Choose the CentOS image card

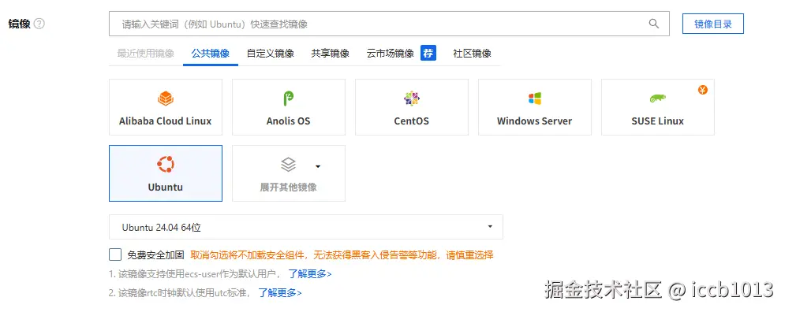tap(412, 107)
